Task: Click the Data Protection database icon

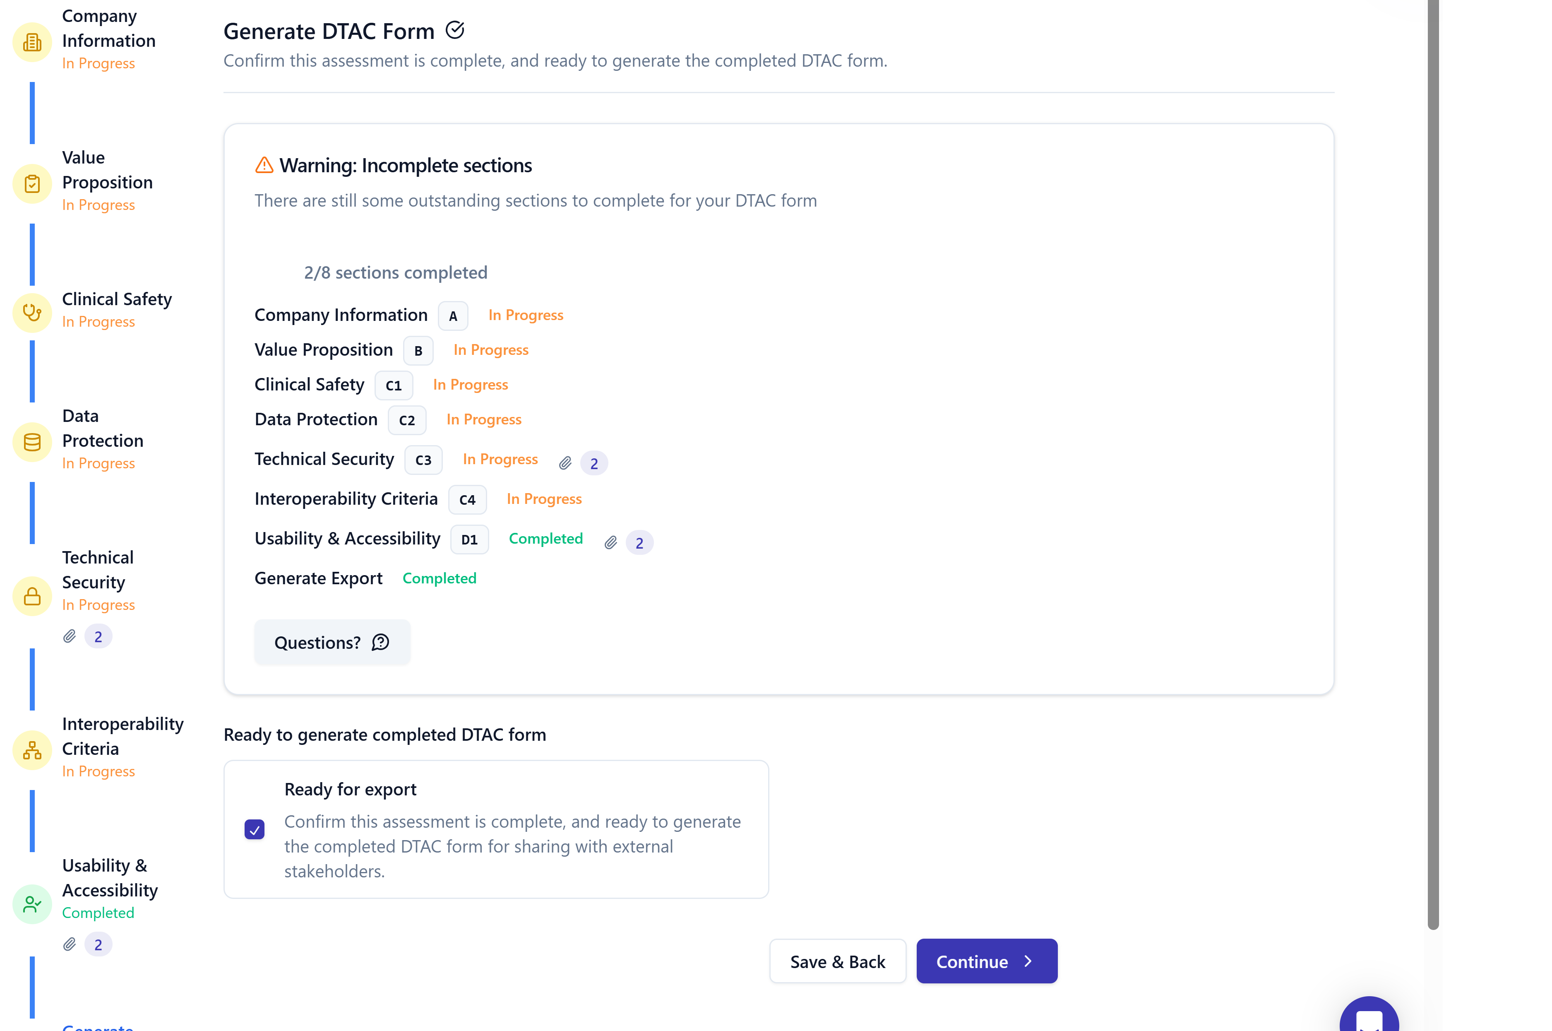Action: coord(31,443)
